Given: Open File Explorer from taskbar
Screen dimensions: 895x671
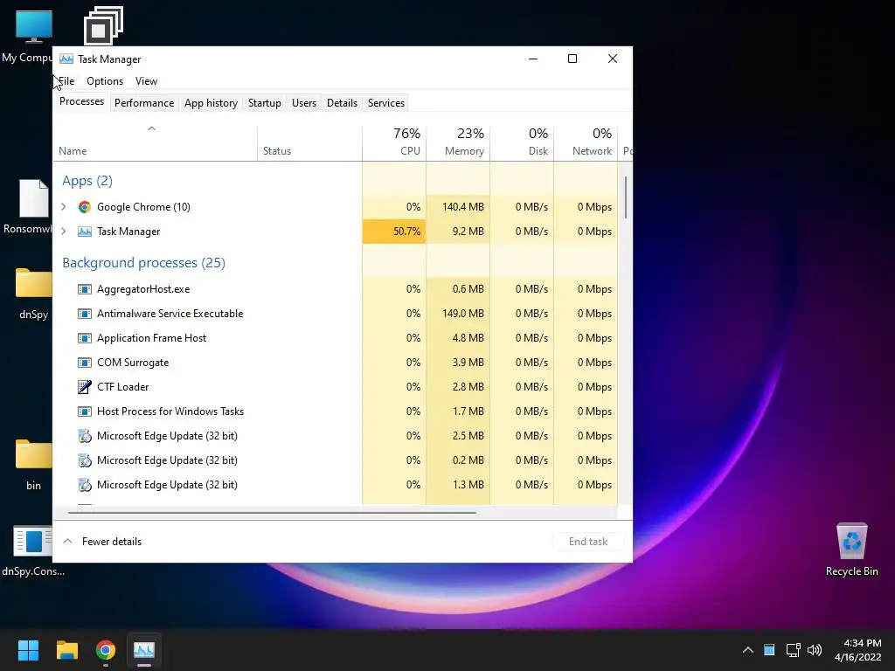Looking at the screenshot, I should point(66,650).
